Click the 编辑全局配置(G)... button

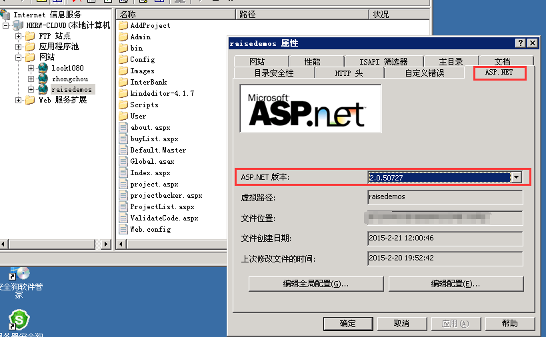coord(316,284)
